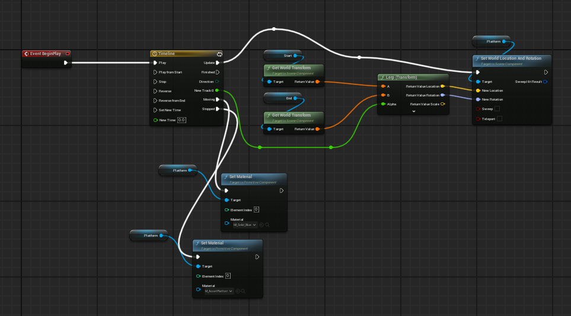
Task: Click the browse icon beside M_AssetPlatform material
Action: [237, 291]
